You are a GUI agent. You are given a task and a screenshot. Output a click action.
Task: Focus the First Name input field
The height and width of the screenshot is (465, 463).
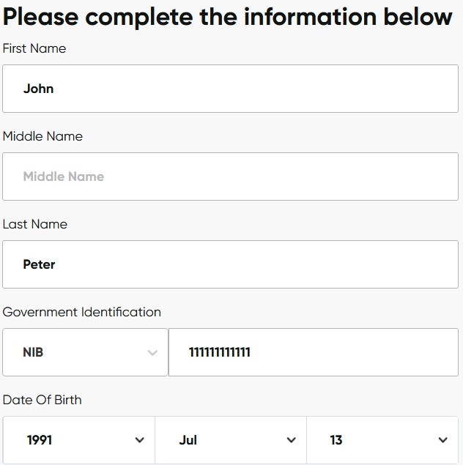[x=230, y=89]
